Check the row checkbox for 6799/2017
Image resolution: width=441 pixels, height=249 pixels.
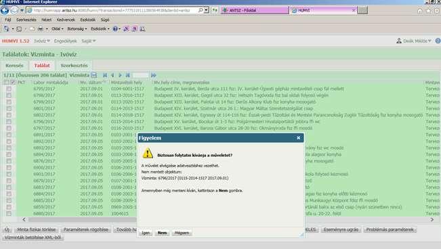(9, 101)
